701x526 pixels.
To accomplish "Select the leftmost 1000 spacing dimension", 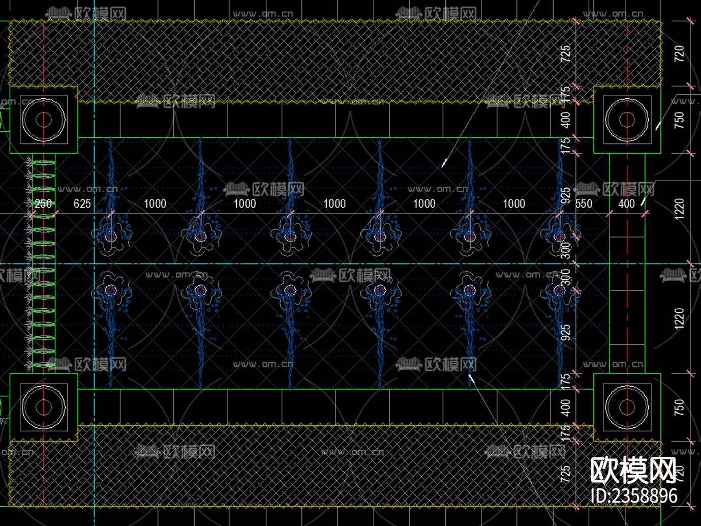I will [155, 204].
